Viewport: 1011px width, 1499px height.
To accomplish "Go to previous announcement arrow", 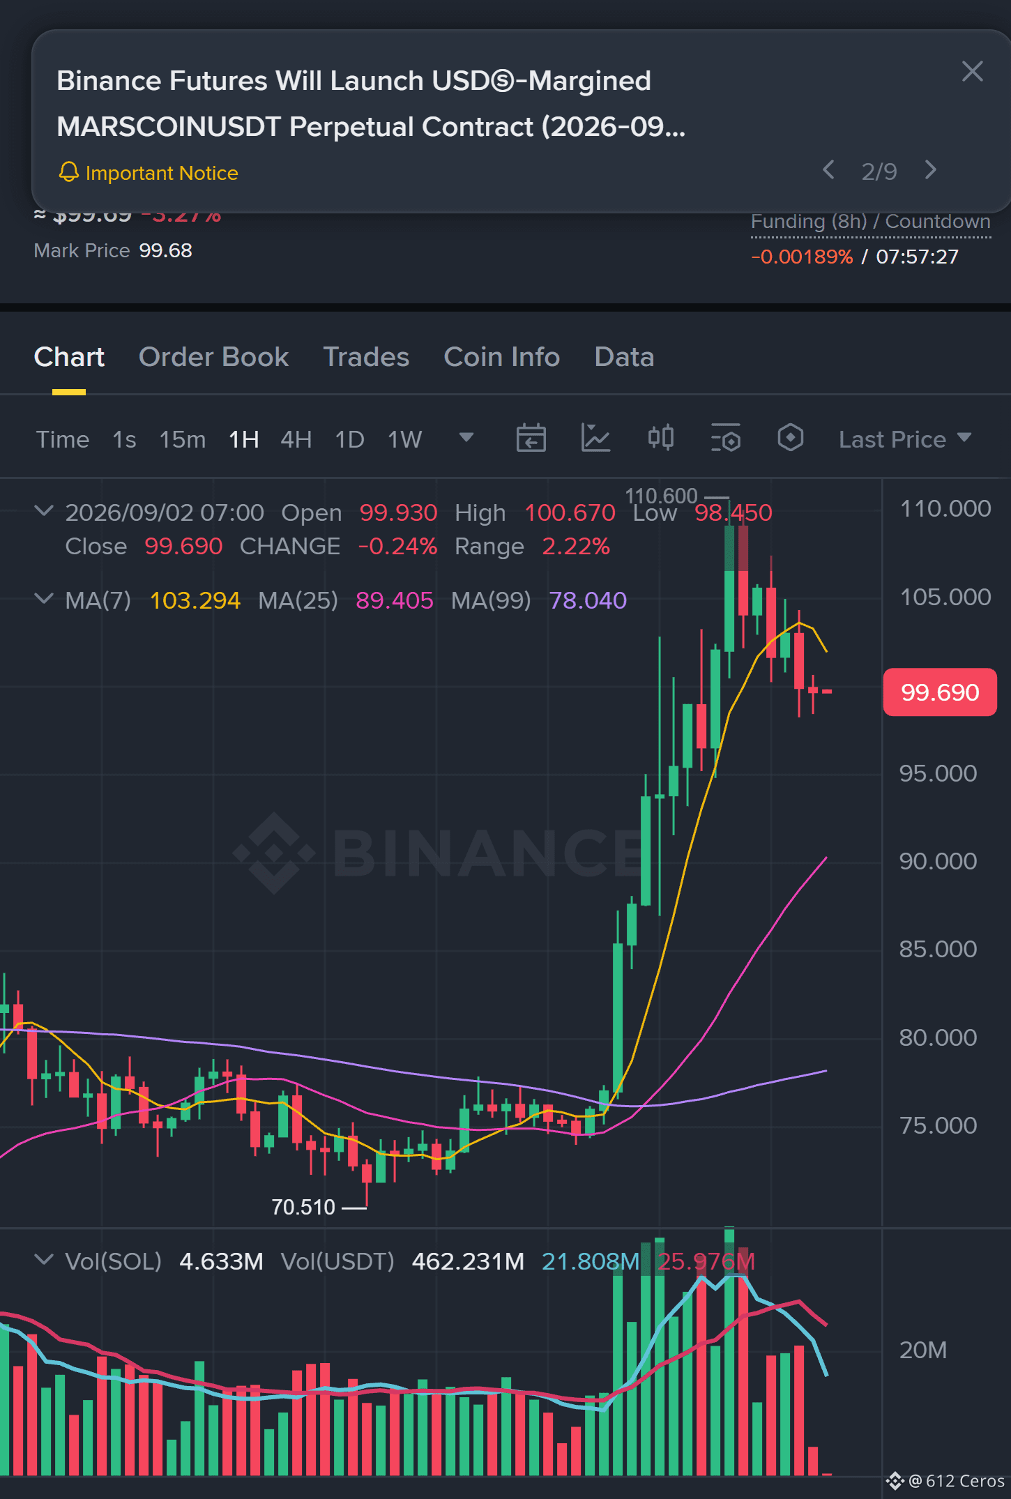I will point(828,170).
